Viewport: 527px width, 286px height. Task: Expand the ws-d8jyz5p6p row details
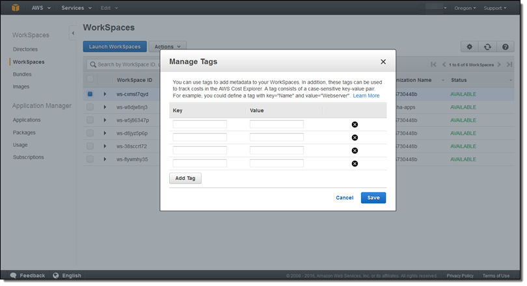(105, 133)
